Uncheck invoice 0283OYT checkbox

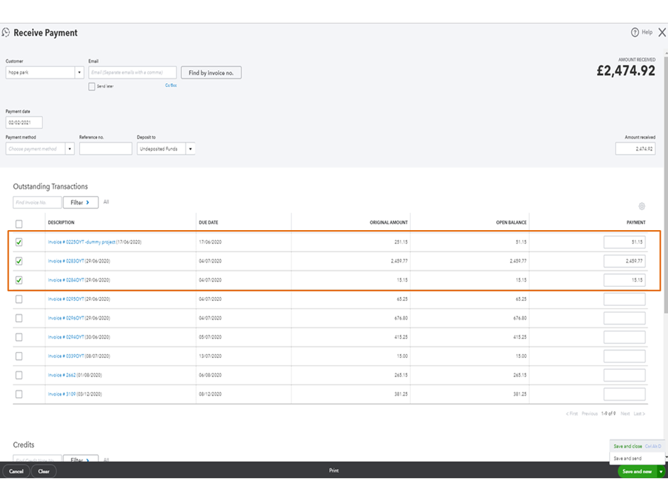[x=19, y=261]
